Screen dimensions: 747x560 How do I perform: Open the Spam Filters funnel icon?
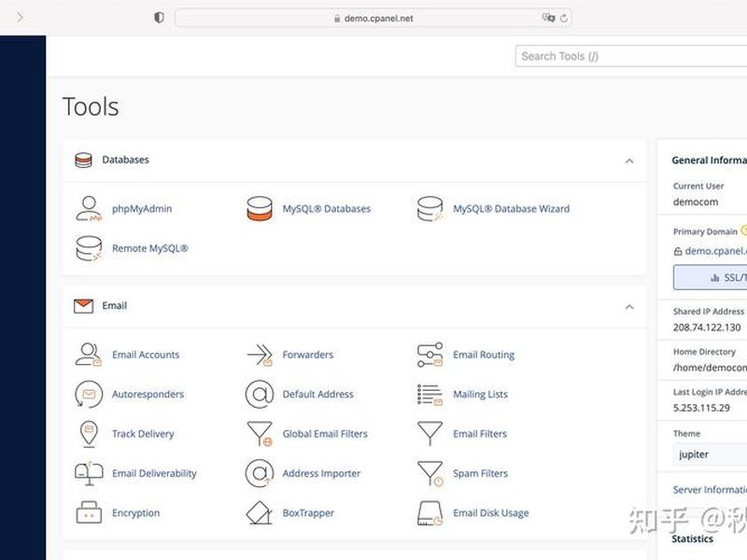[x=430, y=473]
